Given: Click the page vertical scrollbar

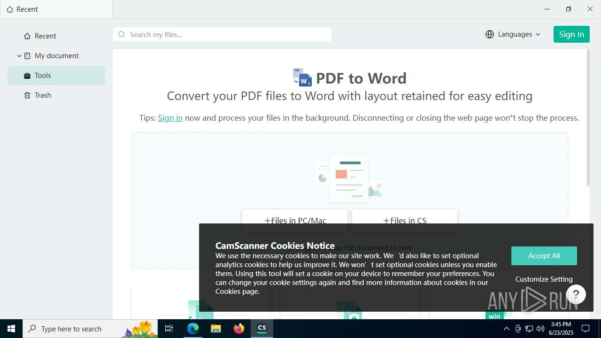Looking at the screenshot, I should coord(587,118).
